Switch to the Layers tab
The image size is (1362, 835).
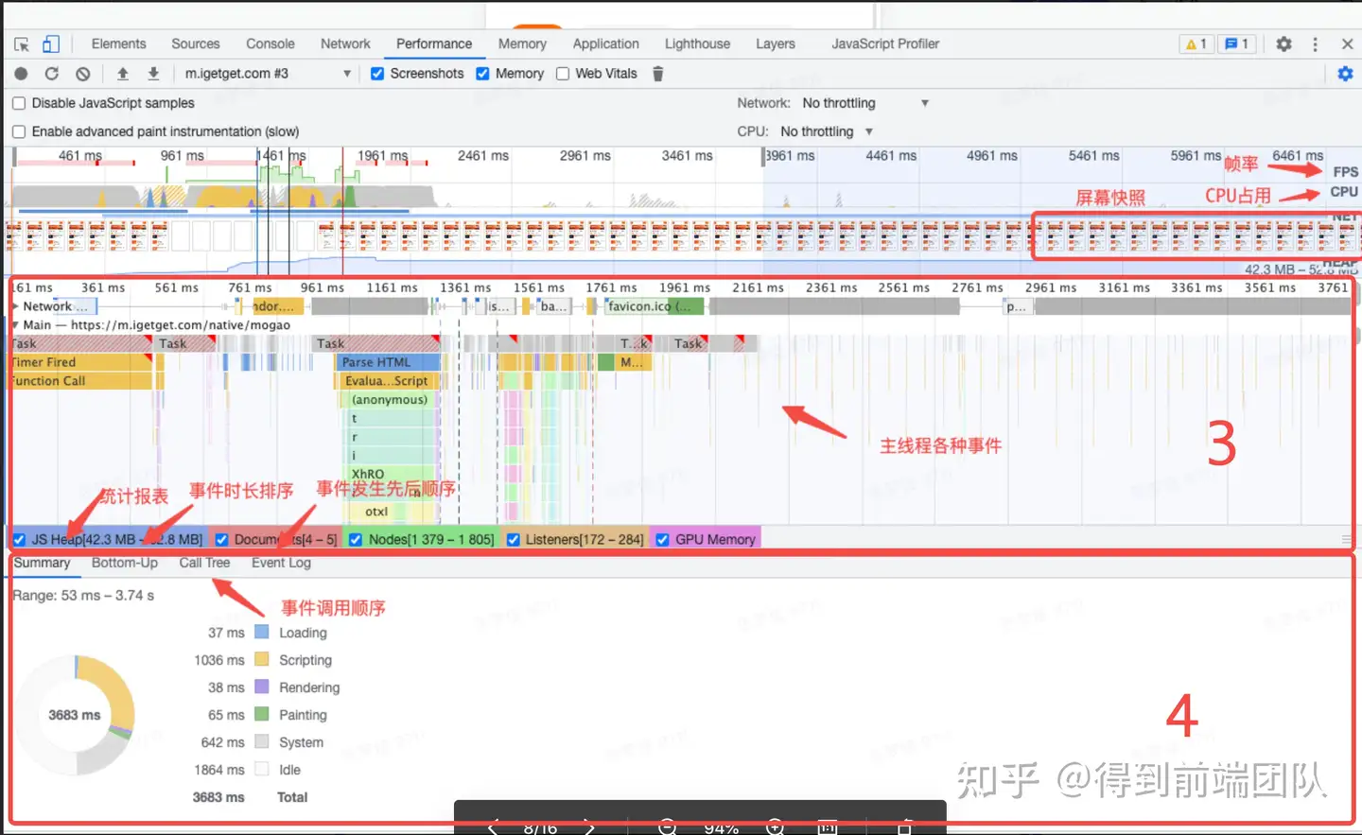[776, 43]
